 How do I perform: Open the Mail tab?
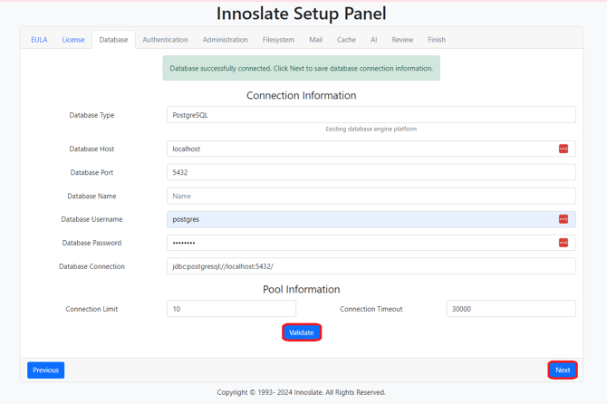[x=315, y=40]
